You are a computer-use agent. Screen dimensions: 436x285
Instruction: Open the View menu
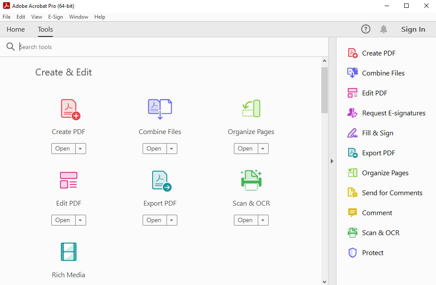click(x=37, y=16)
